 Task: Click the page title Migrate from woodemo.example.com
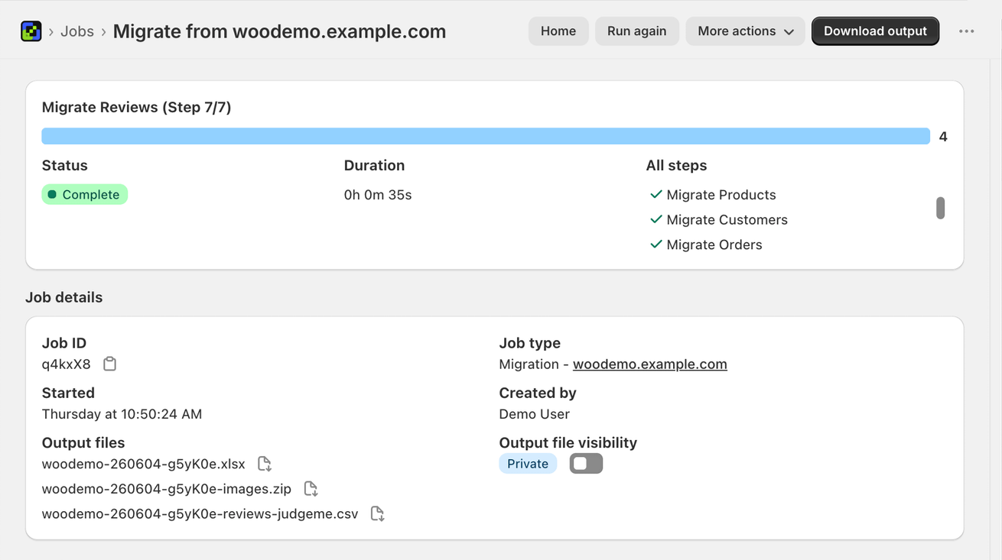click(x=279, y=31)
